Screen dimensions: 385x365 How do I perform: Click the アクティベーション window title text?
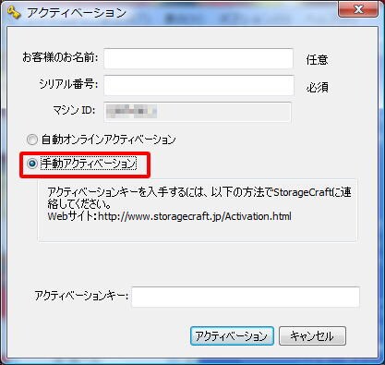[77, 13]
